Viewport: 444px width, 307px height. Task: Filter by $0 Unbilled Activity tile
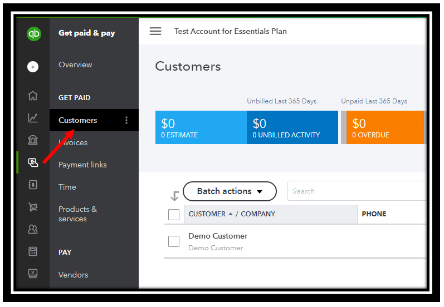[292, 127]
